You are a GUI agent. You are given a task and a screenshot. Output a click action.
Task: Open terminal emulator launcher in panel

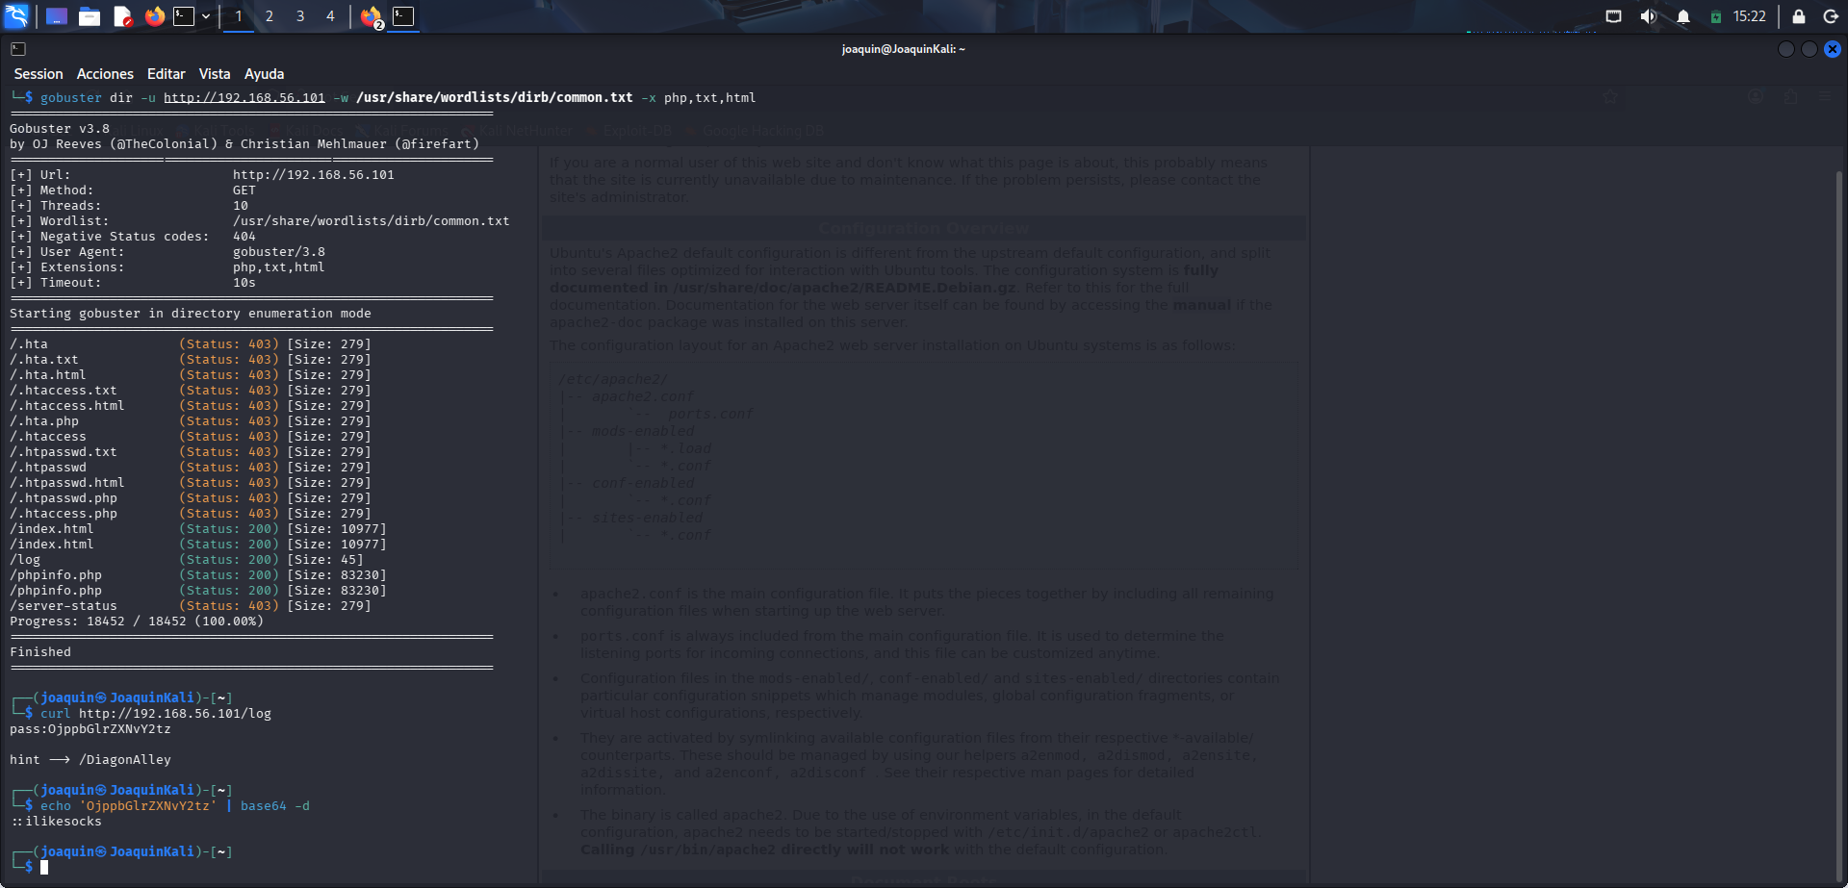point(184,16)
